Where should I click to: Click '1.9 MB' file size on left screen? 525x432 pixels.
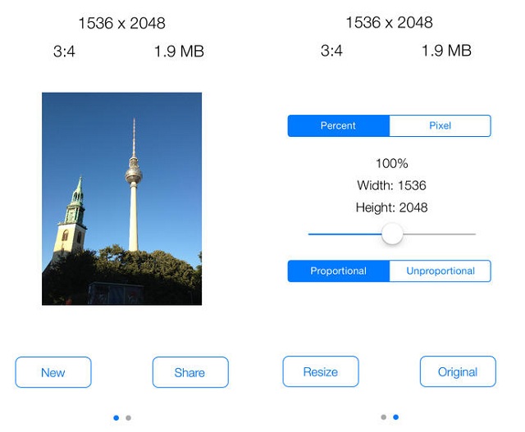[x=179, y=52]
